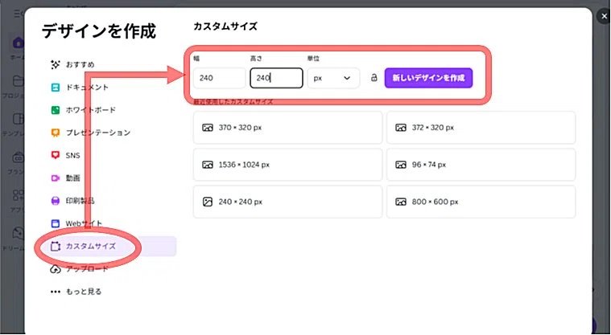Click the purple 動画 camera icon

[x=56, y=178]
